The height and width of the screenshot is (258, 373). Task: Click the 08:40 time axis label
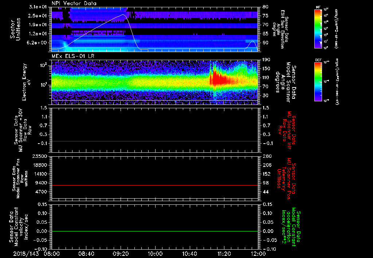[x=86, y=254]
